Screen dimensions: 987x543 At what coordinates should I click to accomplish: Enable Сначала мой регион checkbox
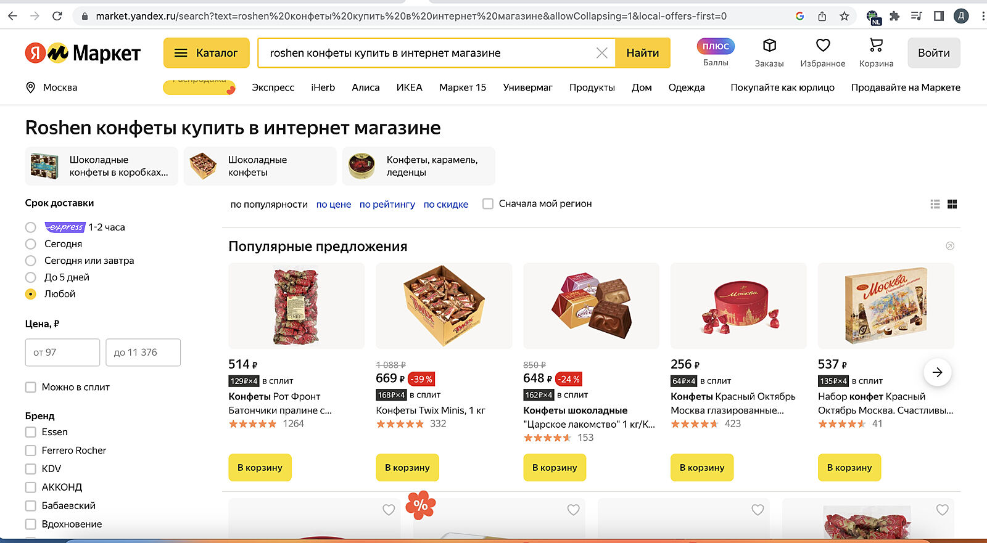[x=488, y=204]
